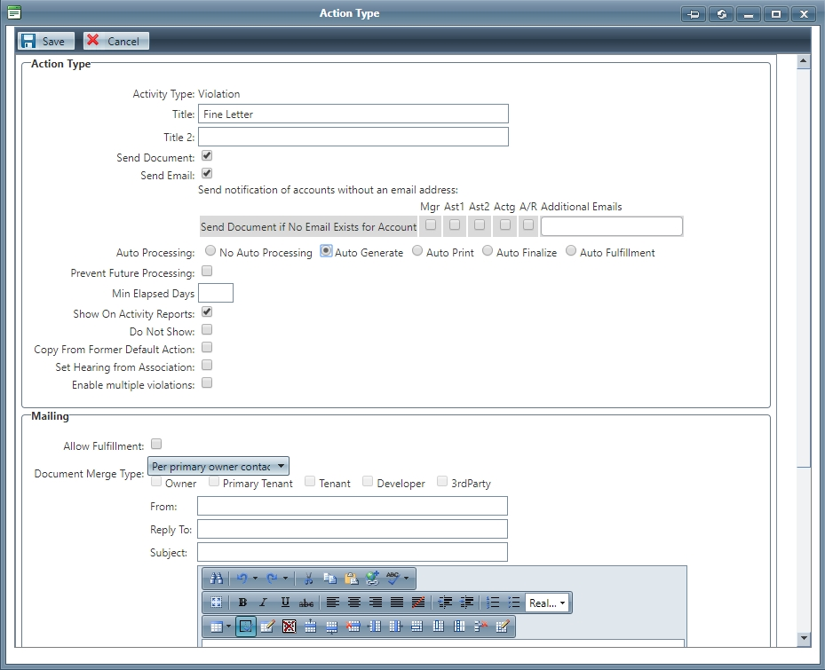Run the ABC spell check tool

coord(393,578)
